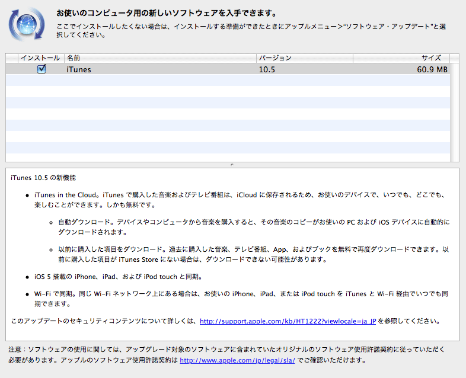Screen dimensions: 466x378
Task: Select the iTunes row name
Action: [x=78, y=69]
